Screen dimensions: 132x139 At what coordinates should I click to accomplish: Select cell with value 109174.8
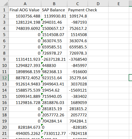click(78, 16)
